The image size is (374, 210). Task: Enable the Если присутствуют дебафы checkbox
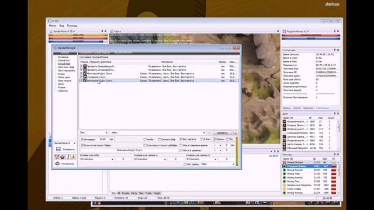click(x=145, y=145)
